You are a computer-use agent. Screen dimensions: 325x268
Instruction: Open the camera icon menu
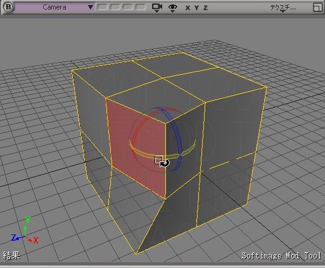(x=157, y=8)
